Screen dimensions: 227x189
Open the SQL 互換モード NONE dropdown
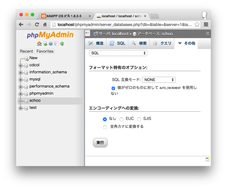coord(159,80)
